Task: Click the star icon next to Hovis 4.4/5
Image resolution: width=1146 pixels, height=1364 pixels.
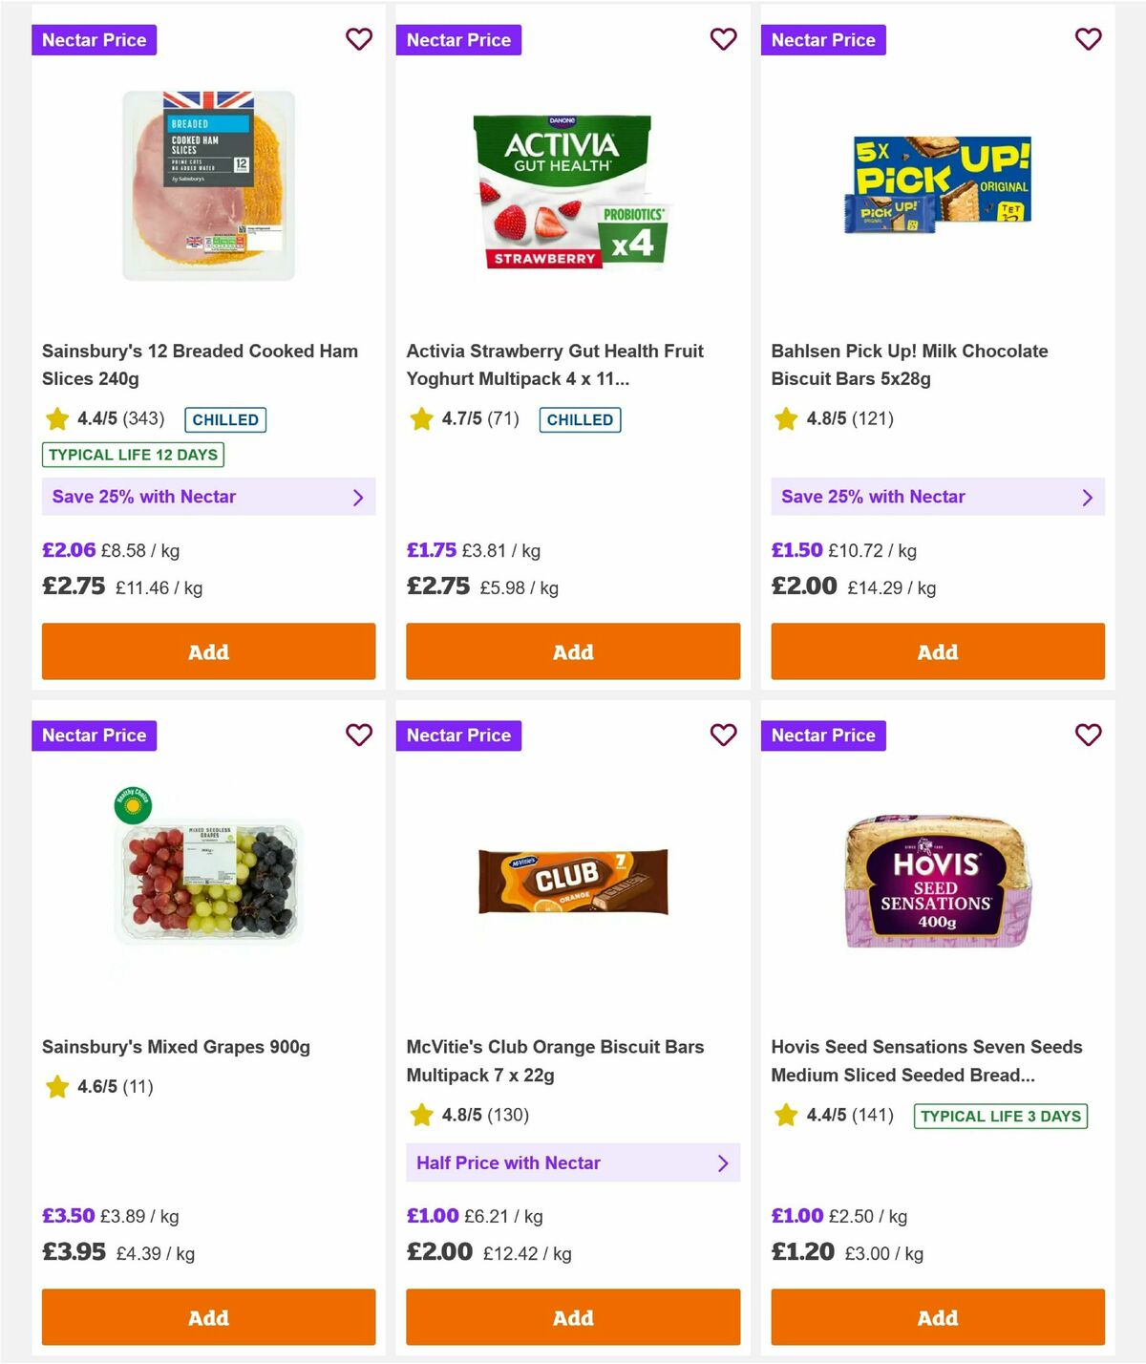Action: [786, 1114]
